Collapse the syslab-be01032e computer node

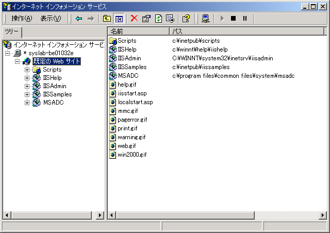click(x=7, y=53)
